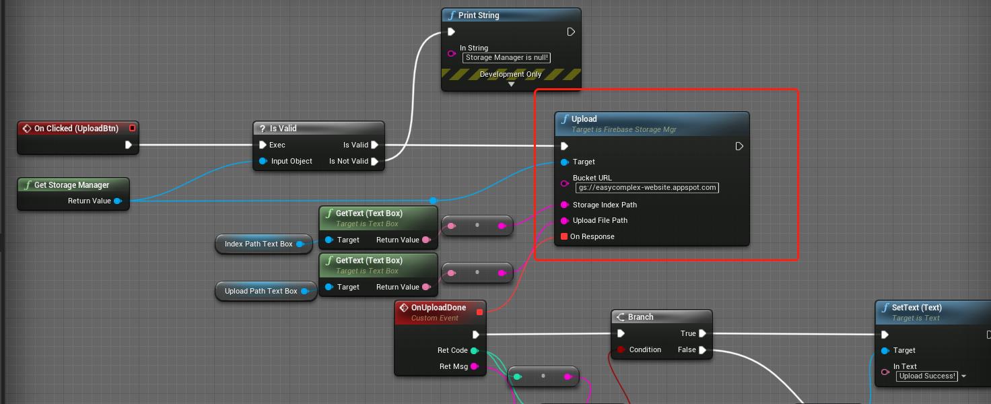The image size is (991, 404).
Task: Click the red delegate pin on On Clicked (UploadBtn)
Action: pyautogui.click(x=133, y=128)
